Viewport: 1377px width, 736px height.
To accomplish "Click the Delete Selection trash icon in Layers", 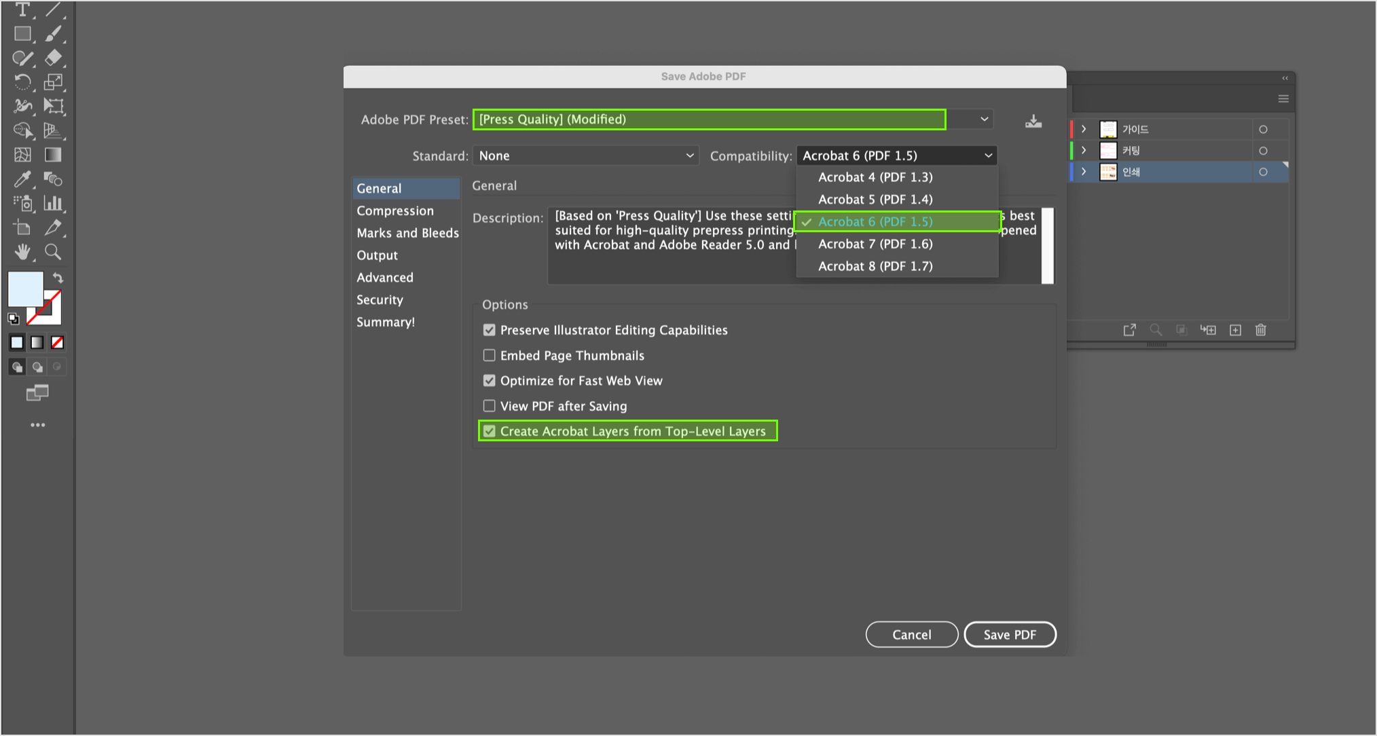I will 1261,330.
